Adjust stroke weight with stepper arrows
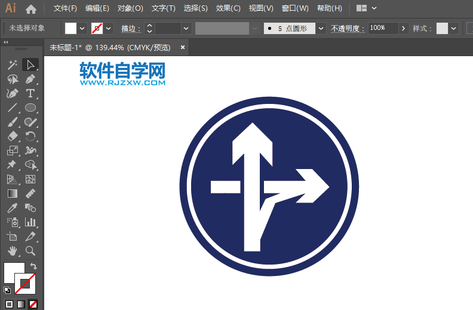This screenshot has height=310, width=473. [149, 29]
